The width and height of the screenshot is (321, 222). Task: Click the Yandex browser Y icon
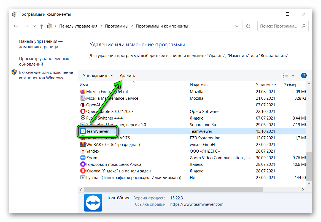point(83,151)
